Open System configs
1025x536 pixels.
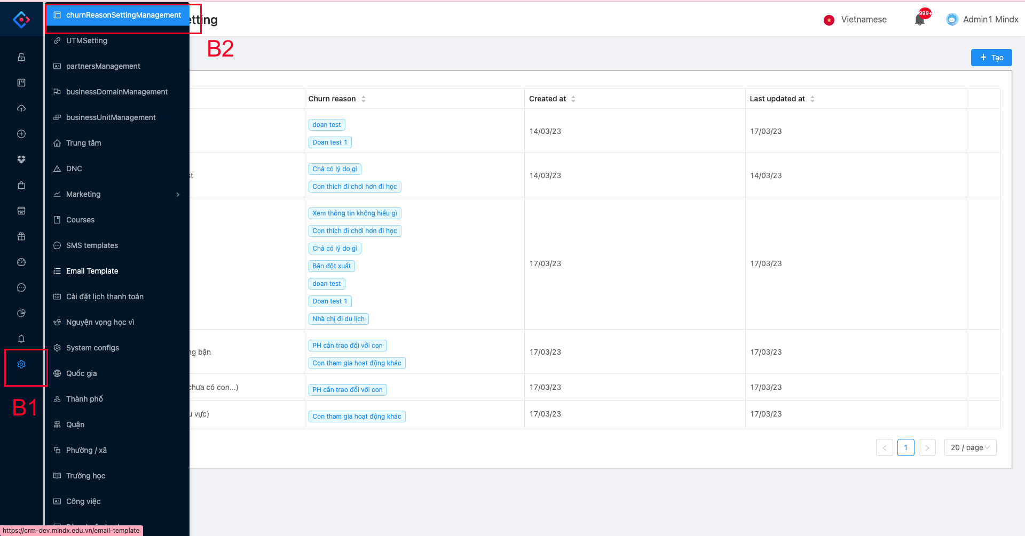click(117, 348)
